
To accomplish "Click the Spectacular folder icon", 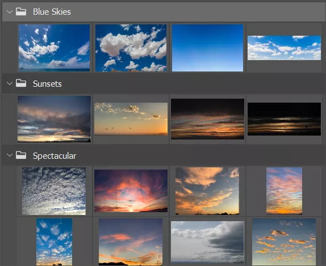I will pos(21,155).
